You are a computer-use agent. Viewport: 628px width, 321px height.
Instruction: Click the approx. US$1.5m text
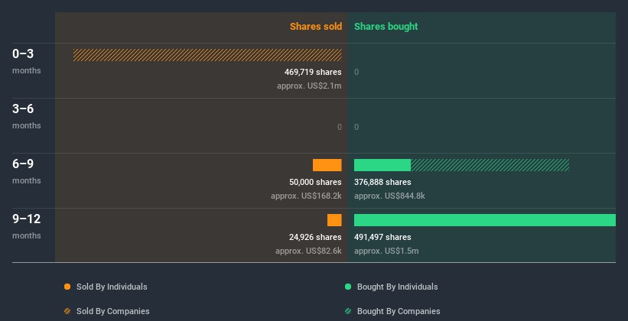point(386,251)
